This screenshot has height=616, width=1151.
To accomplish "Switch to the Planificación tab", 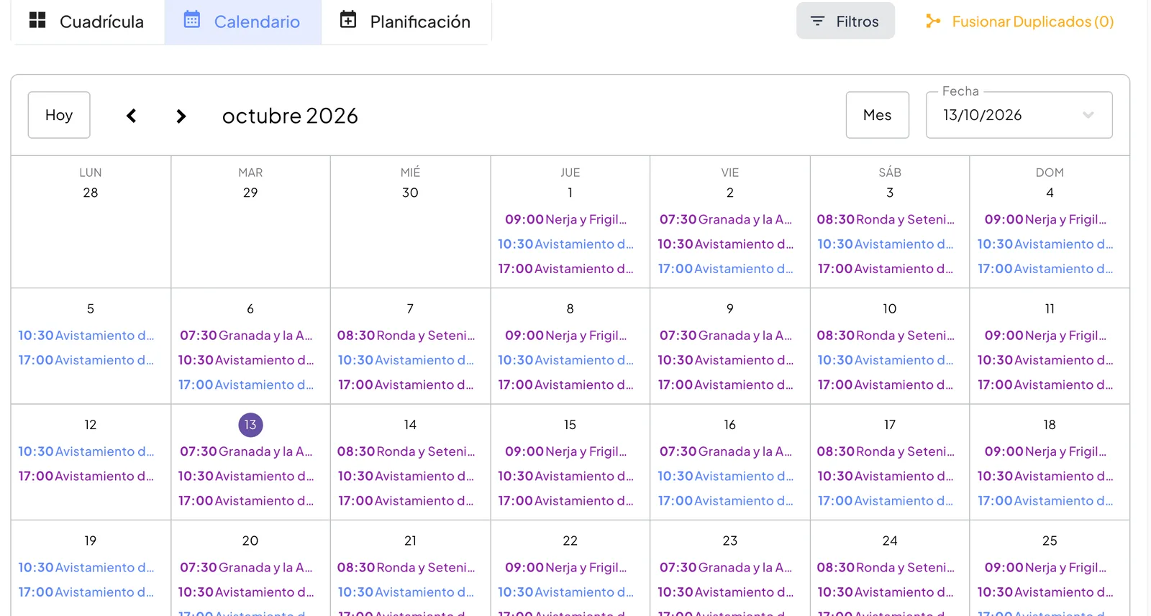I will coord(406,22).
